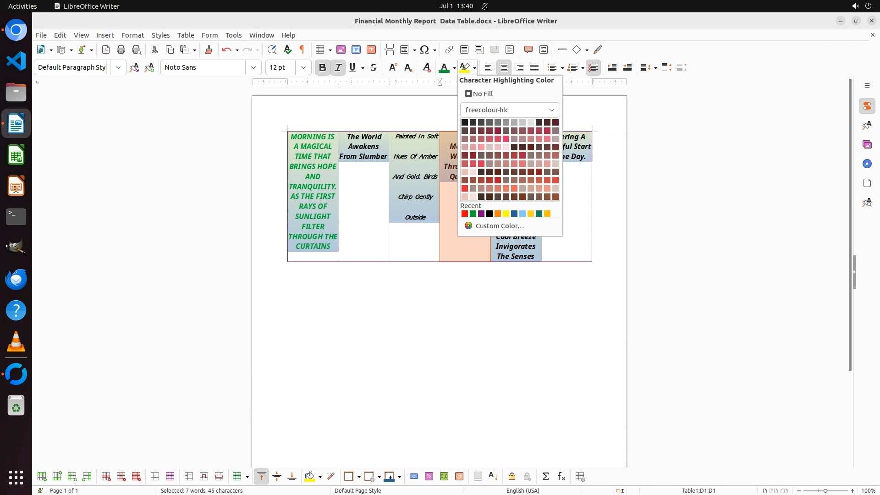
Task: Click the Justified alignment icon
Action: pos(534,68)
